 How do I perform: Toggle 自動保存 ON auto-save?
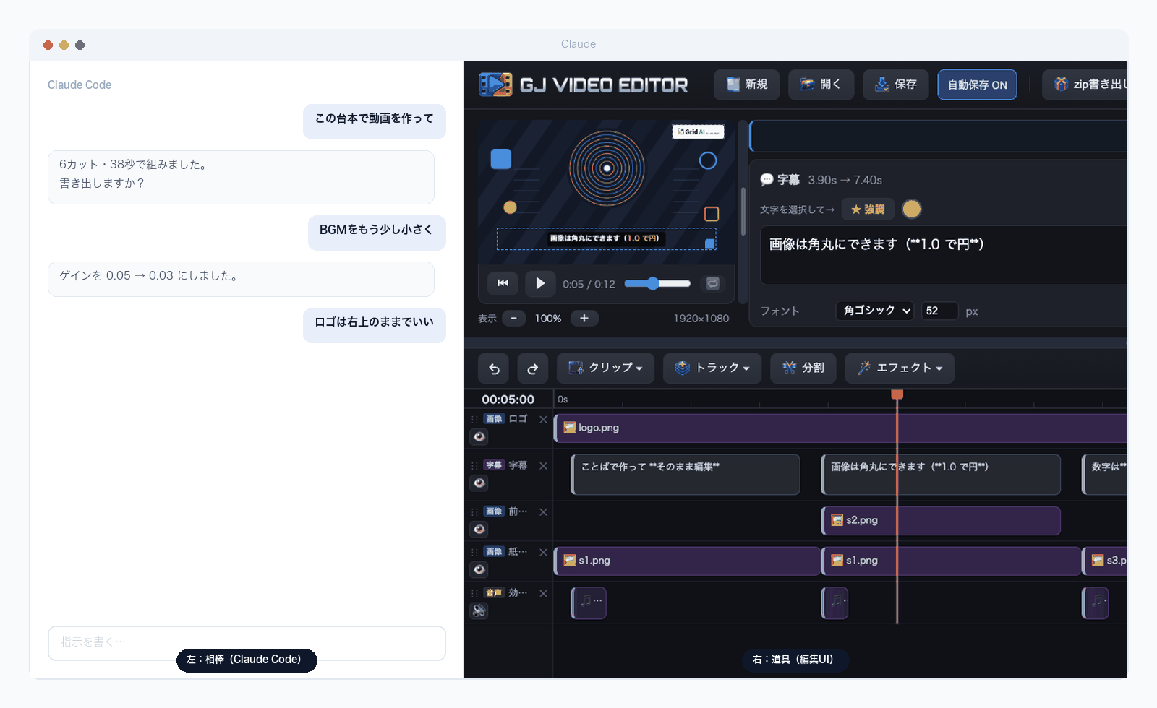pyautogui.click(x=978, y=85)
